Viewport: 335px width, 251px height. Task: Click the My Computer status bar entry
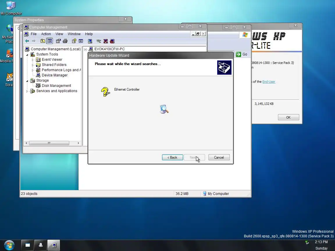click(215, 193)
